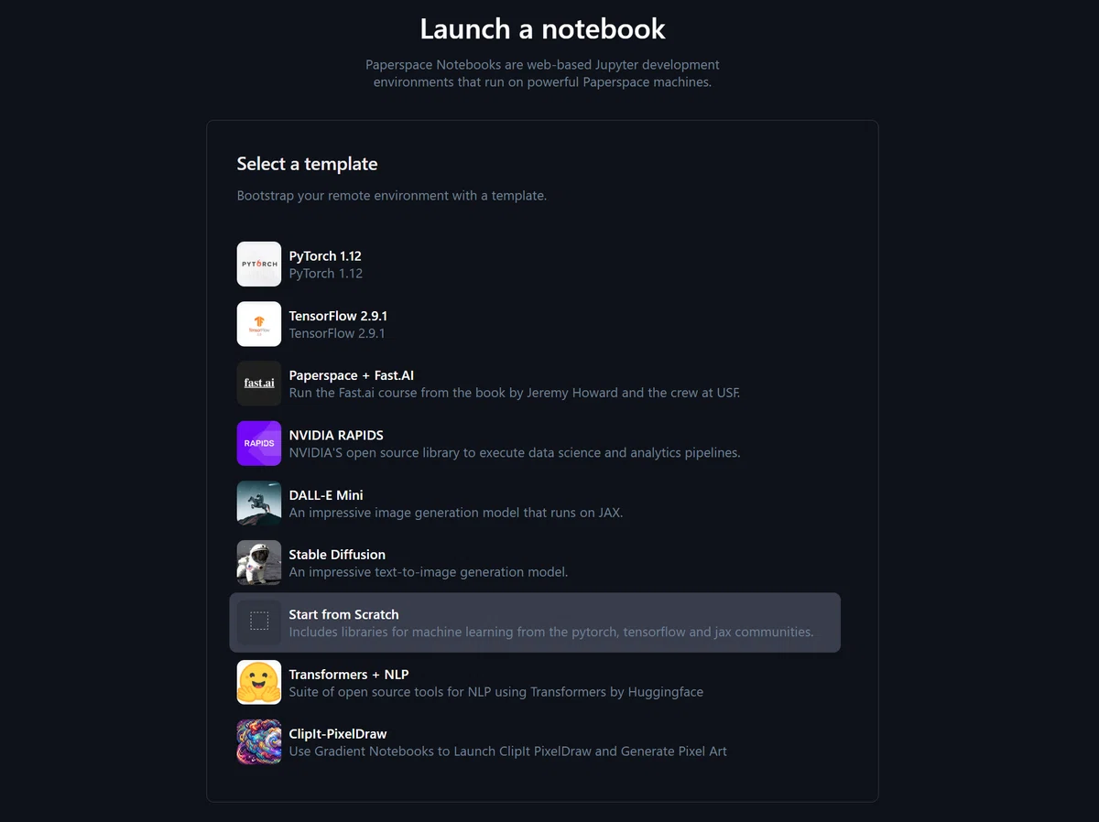Click 'Suite of open source tools for NLP' text
The image size is (1099, 822).
click(496, 692)
